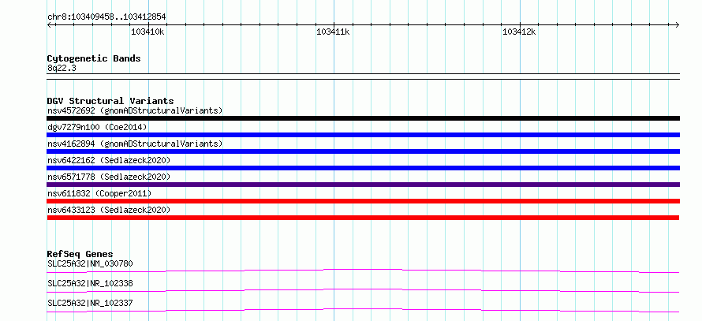Open nsv6433123 (Sedlazeck2020) label
Image resolution: width=702 pixels, height=321 pixels.
coord(109,210)
